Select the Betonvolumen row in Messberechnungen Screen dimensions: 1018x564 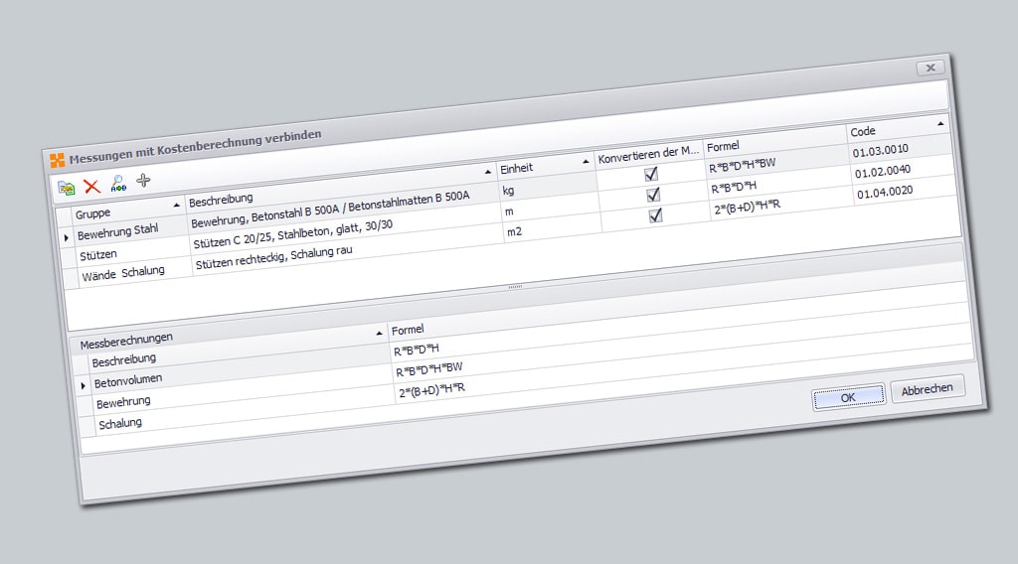[x=128, y=379]
